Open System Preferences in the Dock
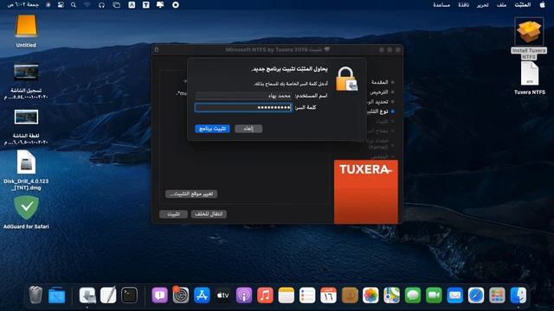 click(181, 295)
